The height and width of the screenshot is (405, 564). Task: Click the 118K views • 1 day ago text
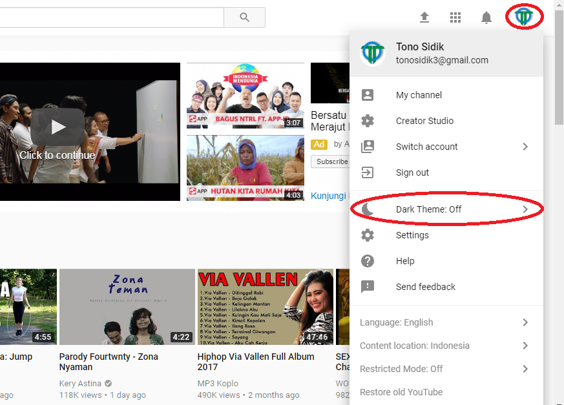pos(102,395)
